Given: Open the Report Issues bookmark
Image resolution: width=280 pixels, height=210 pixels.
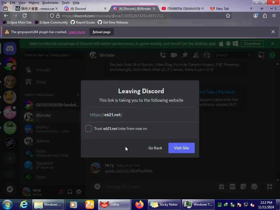Looking at the screenshot, I should (83, 22).
